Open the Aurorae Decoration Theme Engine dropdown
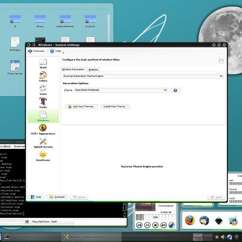The width and height of the screenshot is (242, 242). point(143,76)
